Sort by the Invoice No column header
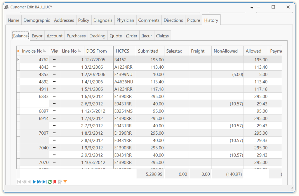The height and width of the screenshot is (196, 299). (34, 51)
